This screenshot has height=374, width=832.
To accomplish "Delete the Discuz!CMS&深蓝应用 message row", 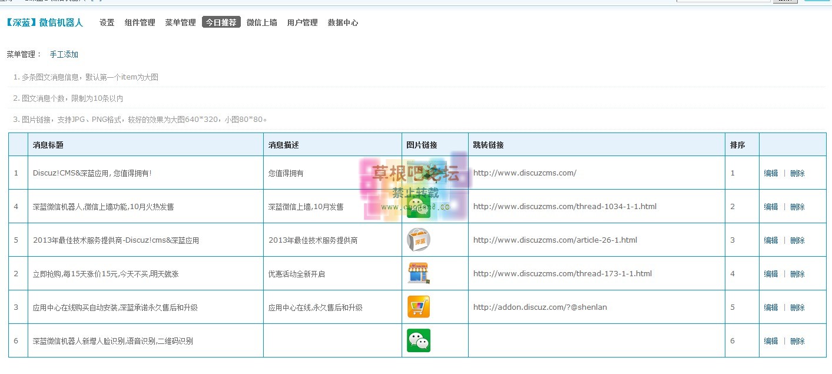I will (797, 173).
